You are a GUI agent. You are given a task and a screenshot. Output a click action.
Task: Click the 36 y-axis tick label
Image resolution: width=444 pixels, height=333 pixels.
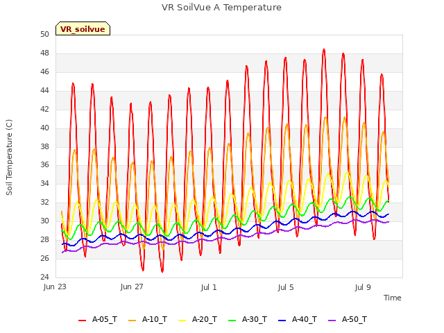click(44, 164)
